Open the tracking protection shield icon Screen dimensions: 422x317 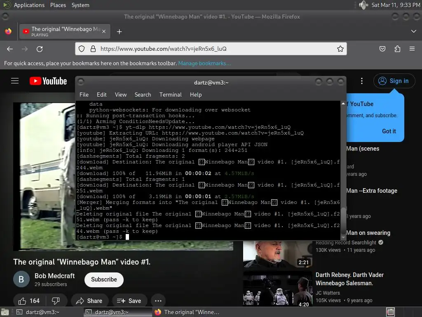coord(82,49)
